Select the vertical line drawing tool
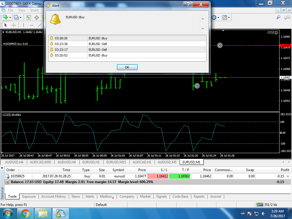 (23, 25)
